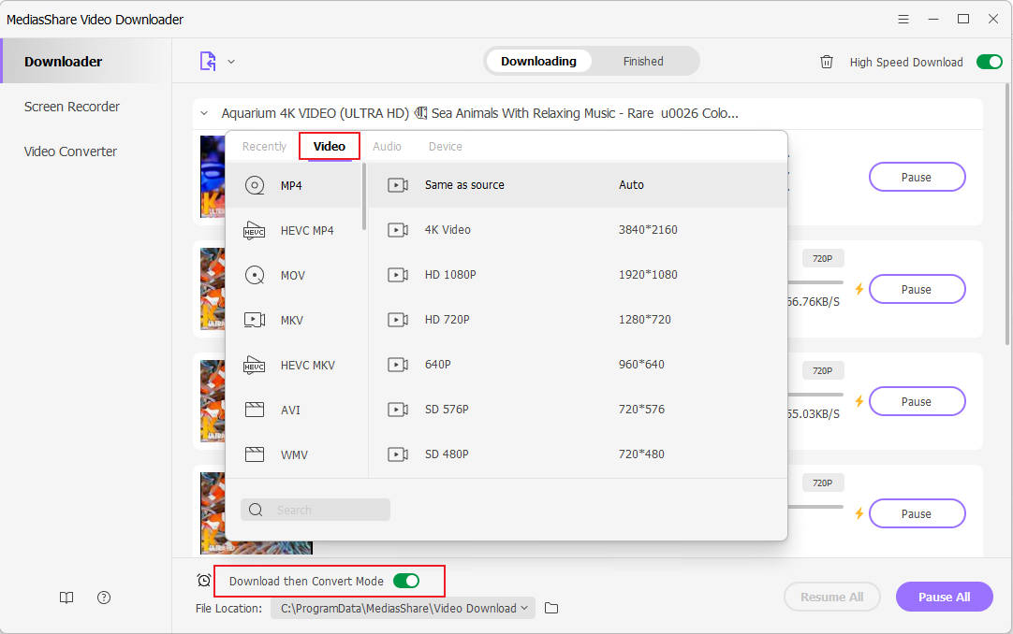1013x634 pixels.
Task: Pause the download running at 55.03KB/S
Action: (x=917, y=402)
